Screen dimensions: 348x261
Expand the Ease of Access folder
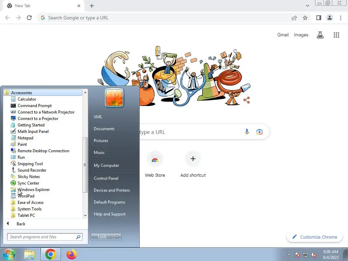tap(30, 203)
